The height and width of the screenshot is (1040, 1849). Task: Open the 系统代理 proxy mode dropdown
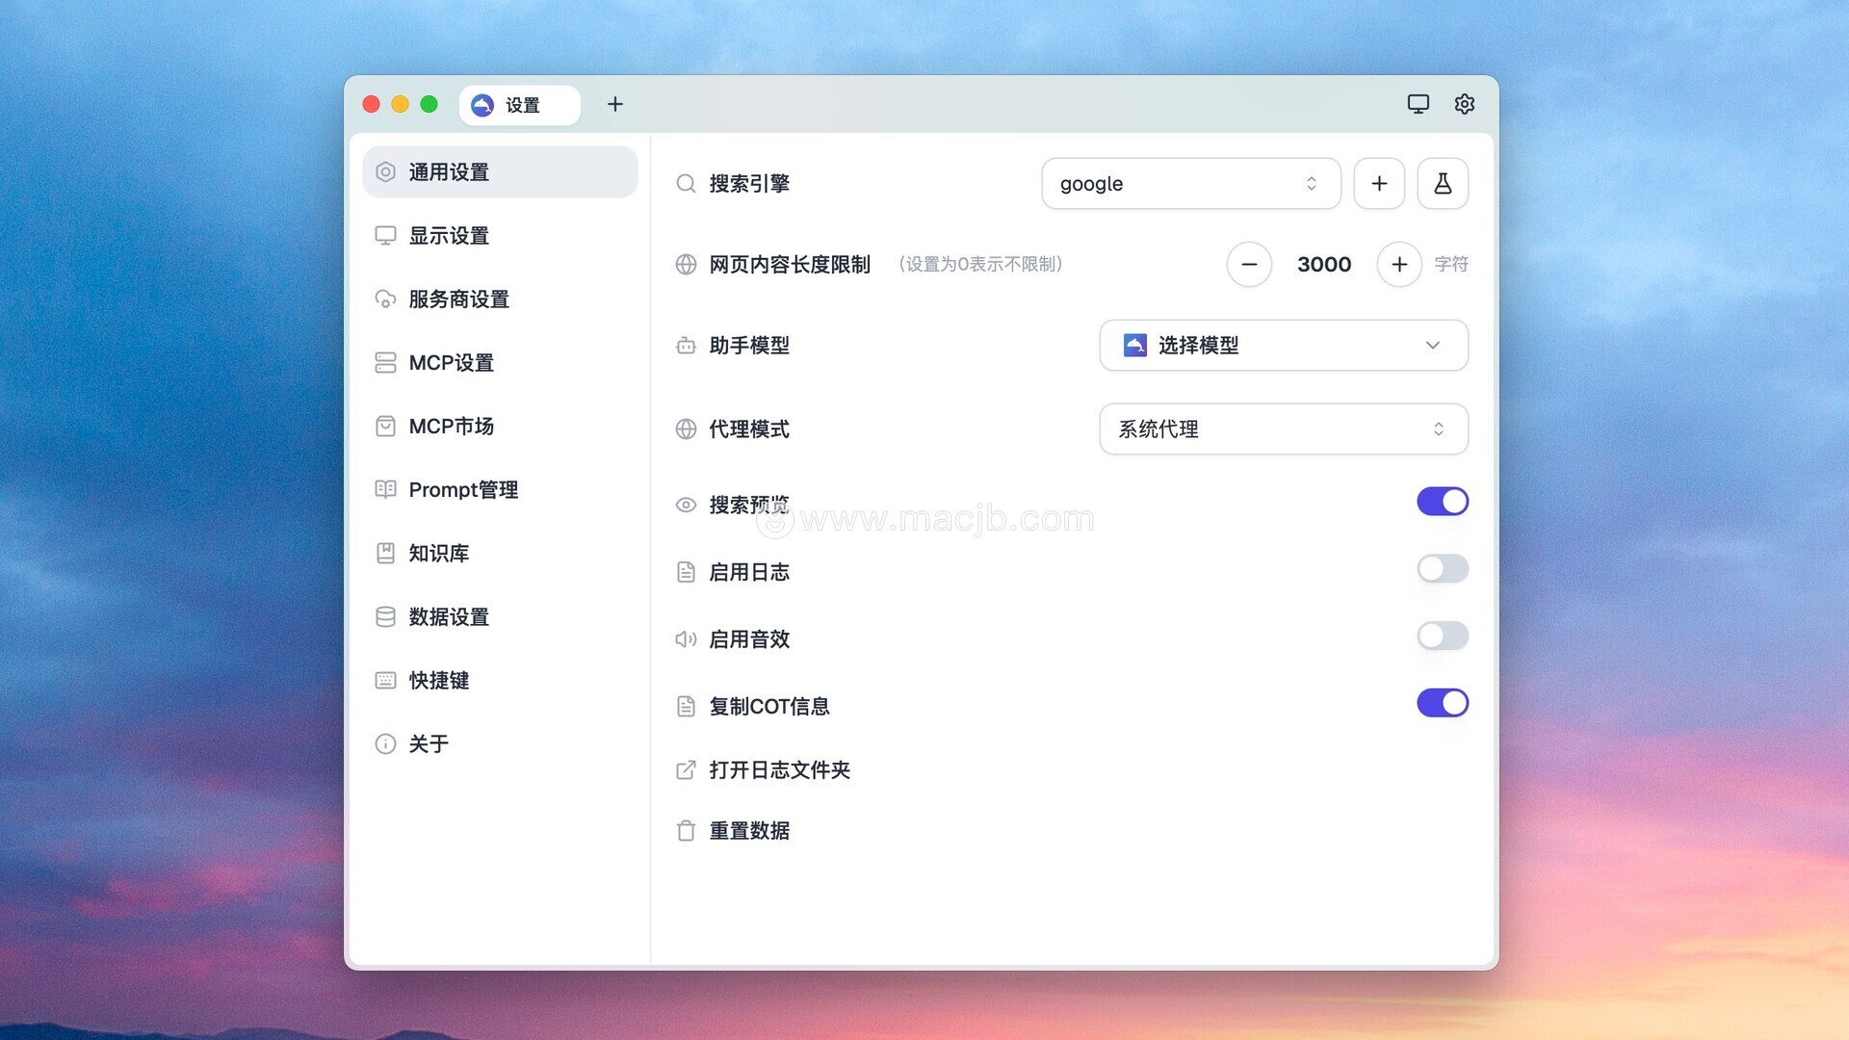tap(1283, 429)
